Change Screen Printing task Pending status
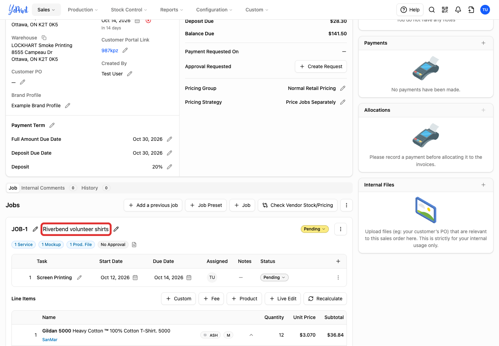This screenshot has height=346, width=499. coord(274,277)
